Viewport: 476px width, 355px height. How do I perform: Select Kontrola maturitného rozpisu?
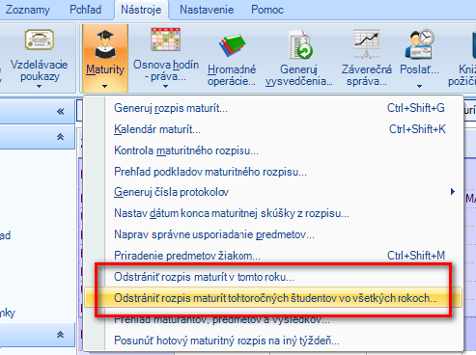[x=273, y=150]
